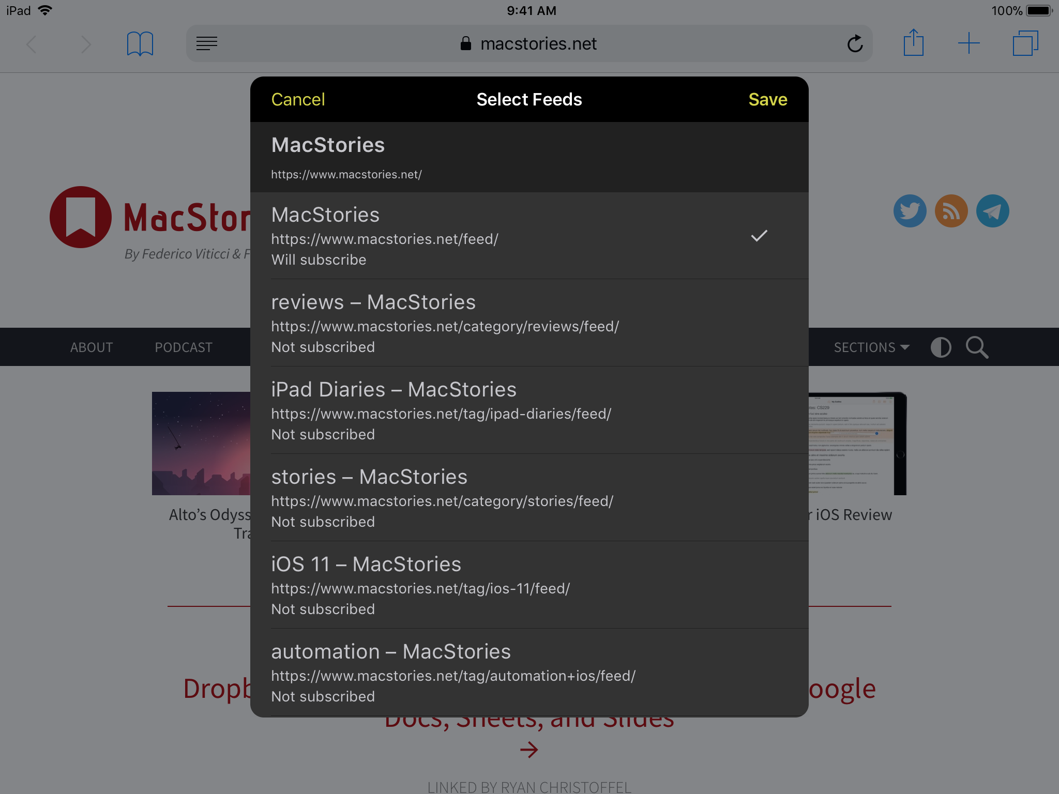This screenshot has width=1059, height=794.
Task: Cancel the Select Feeds dialog
Action: point(298,99)
